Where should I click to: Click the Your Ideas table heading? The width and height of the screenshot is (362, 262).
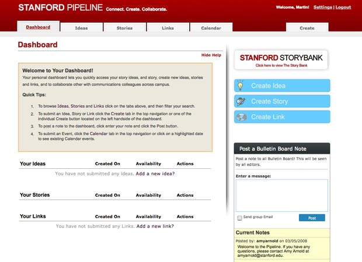pyautogui.click(x=33, y=164)
